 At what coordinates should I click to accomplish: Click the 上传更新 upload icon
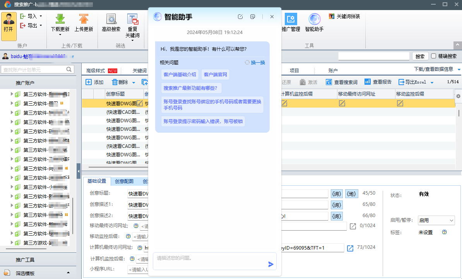pos(84,19)
